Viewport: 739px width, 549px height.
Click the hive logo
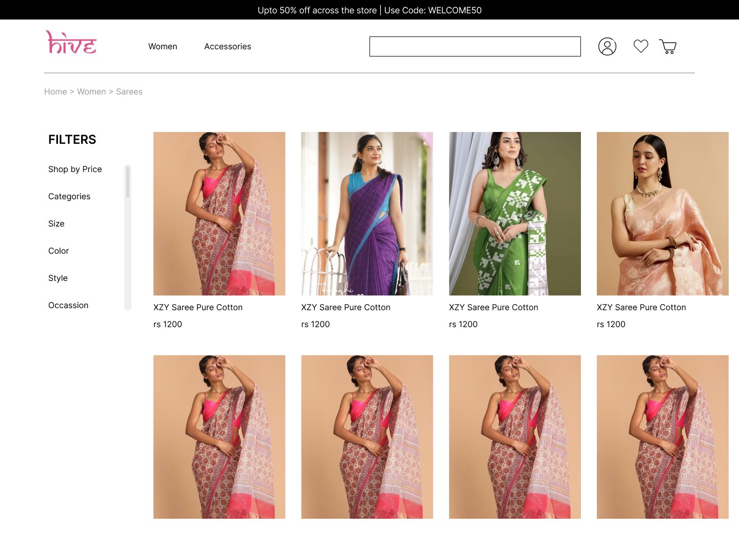71,42
